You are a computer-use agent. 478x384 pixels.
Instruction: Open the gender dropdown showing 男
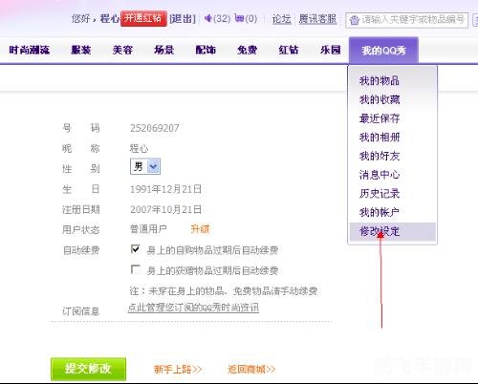coord(145,166)
